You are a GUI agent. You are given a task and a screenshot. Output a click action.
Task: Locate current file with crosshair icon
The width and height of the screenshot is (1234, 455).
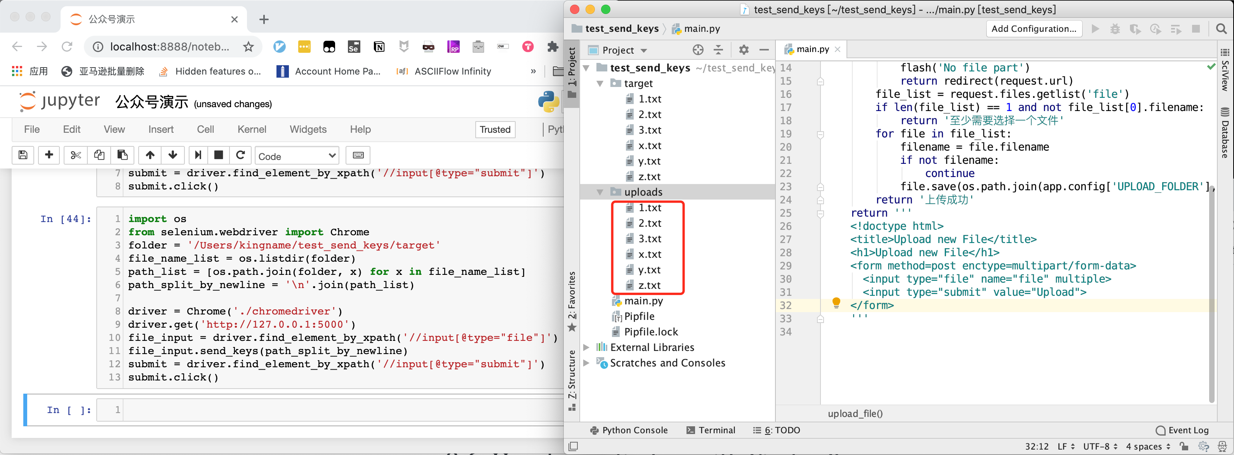click(698, 50)
